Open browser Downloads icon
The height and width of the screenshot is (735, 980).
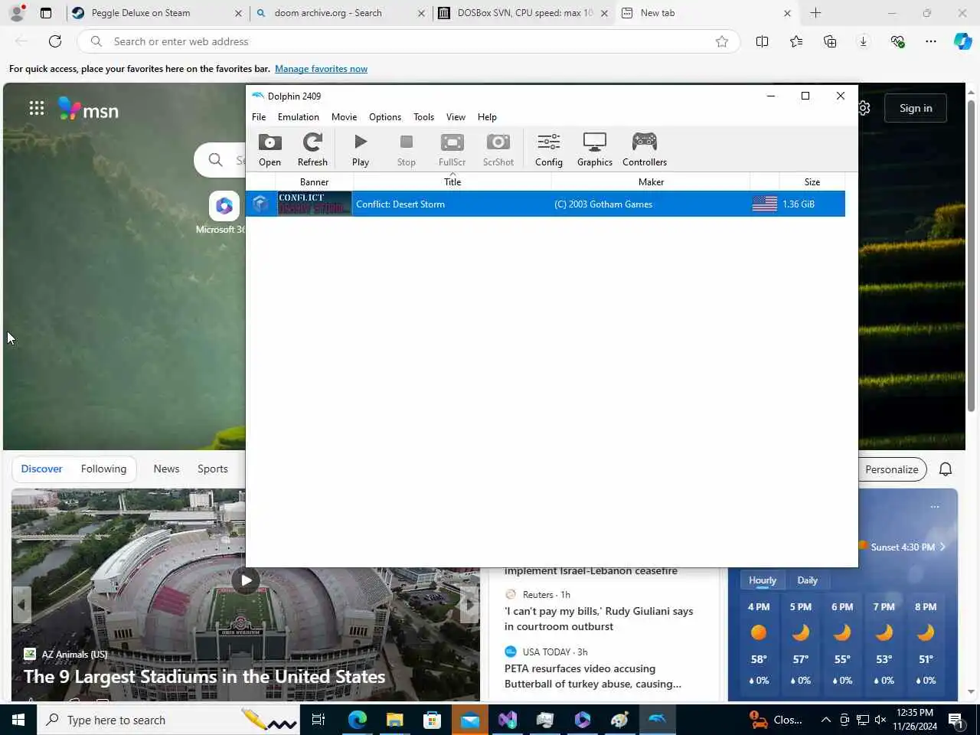click(x=863, y=41)
